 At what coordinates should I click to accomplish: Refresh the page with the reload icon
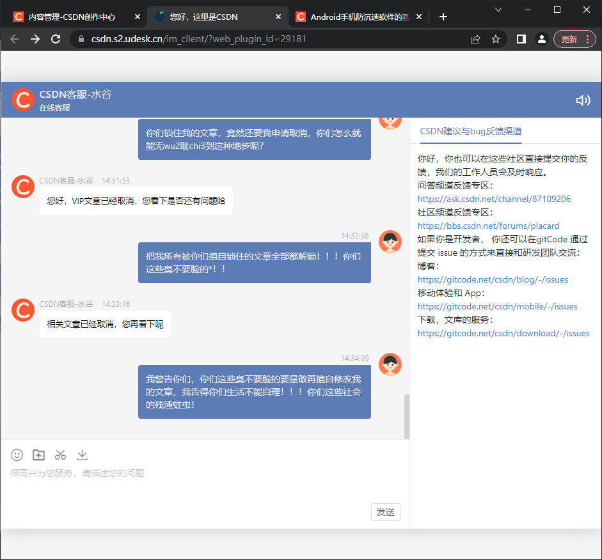coord(56,39)
